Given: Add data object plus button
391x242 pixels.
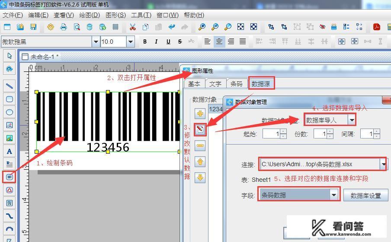Looking at the screenshot, I should tap(200, 114).
